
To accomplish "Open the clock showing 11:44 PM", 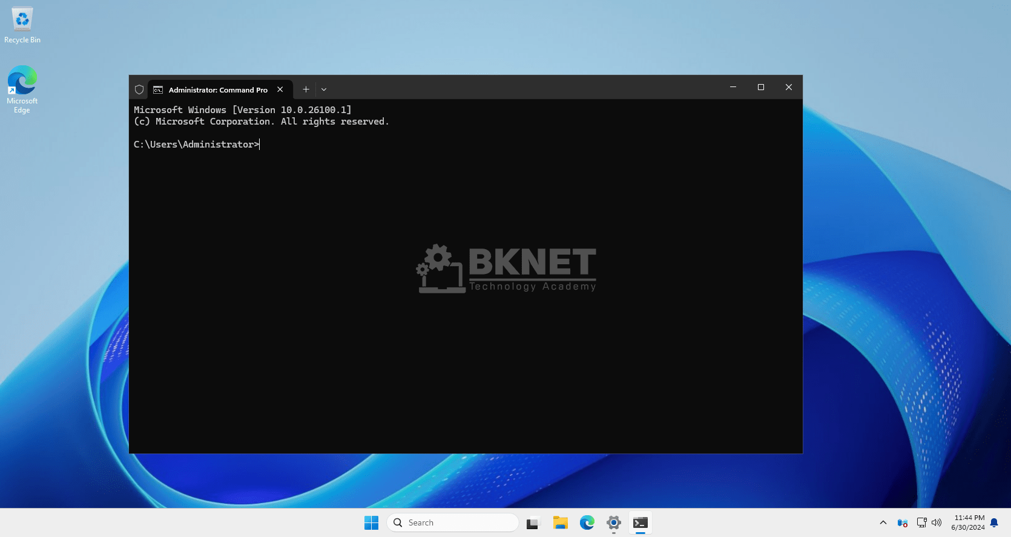I will (x=968, y=522).
